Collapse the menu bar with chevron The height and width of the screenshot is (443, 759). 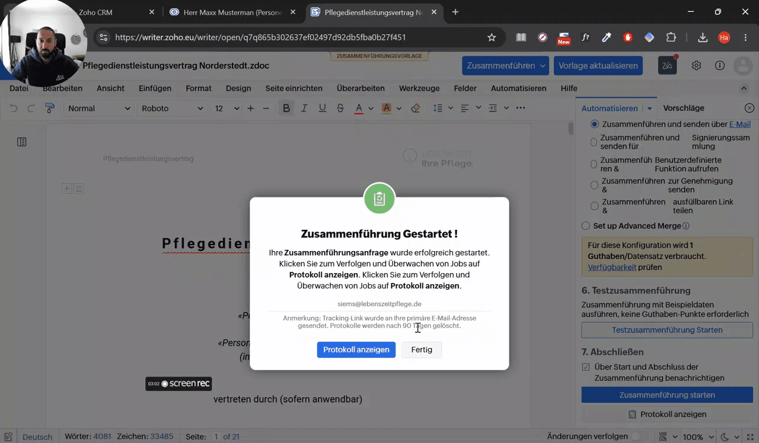744,88
